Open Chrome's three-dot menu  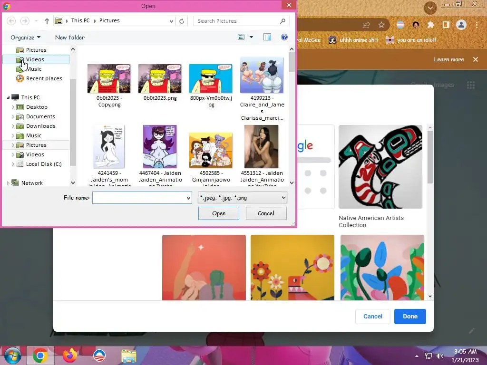tap(477, 25)
